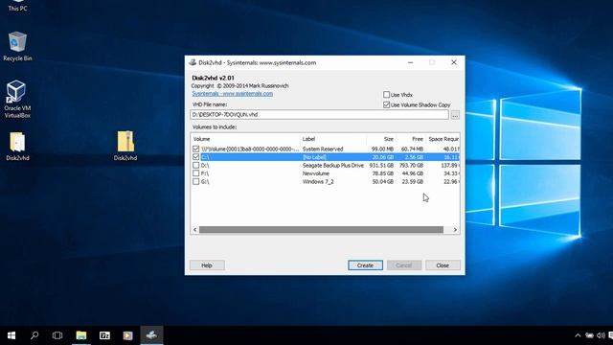
Task: Check the F:\ Newvolume checkbox
Action: pyautogui.click(x=195, y=173)
